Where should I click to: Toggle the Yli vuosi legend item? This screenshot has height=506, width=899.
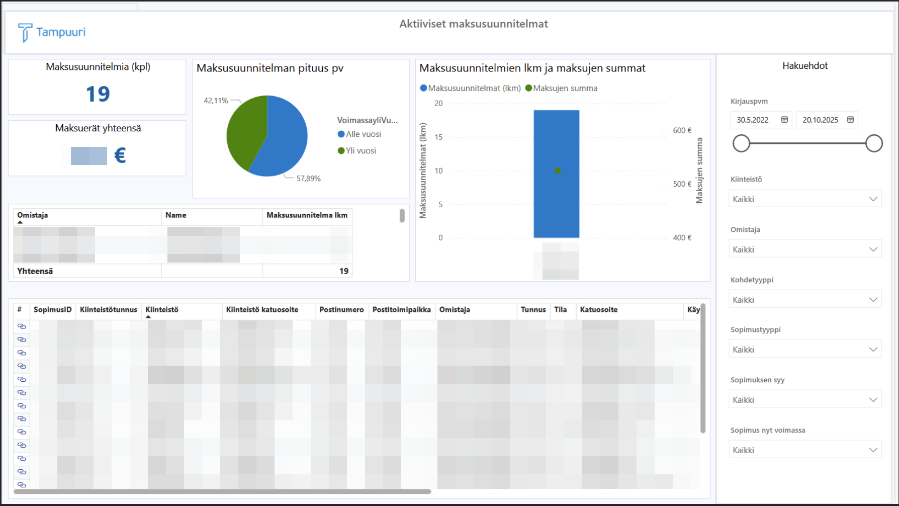click(x=357, y=151)
